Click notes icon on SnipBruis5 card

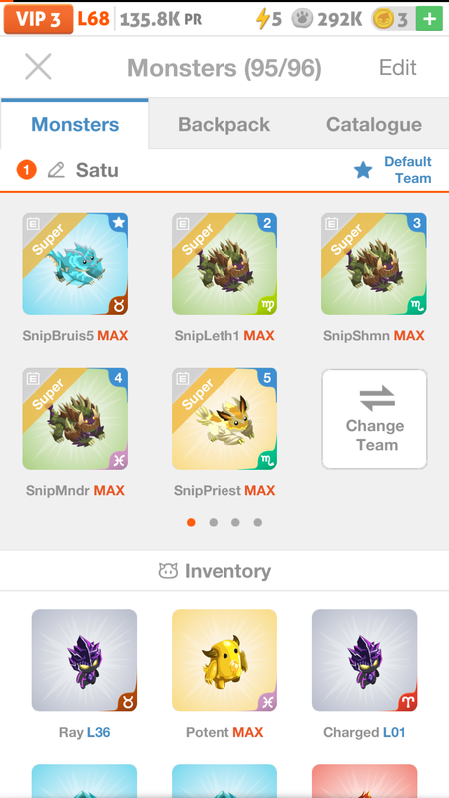pos(33,223)
